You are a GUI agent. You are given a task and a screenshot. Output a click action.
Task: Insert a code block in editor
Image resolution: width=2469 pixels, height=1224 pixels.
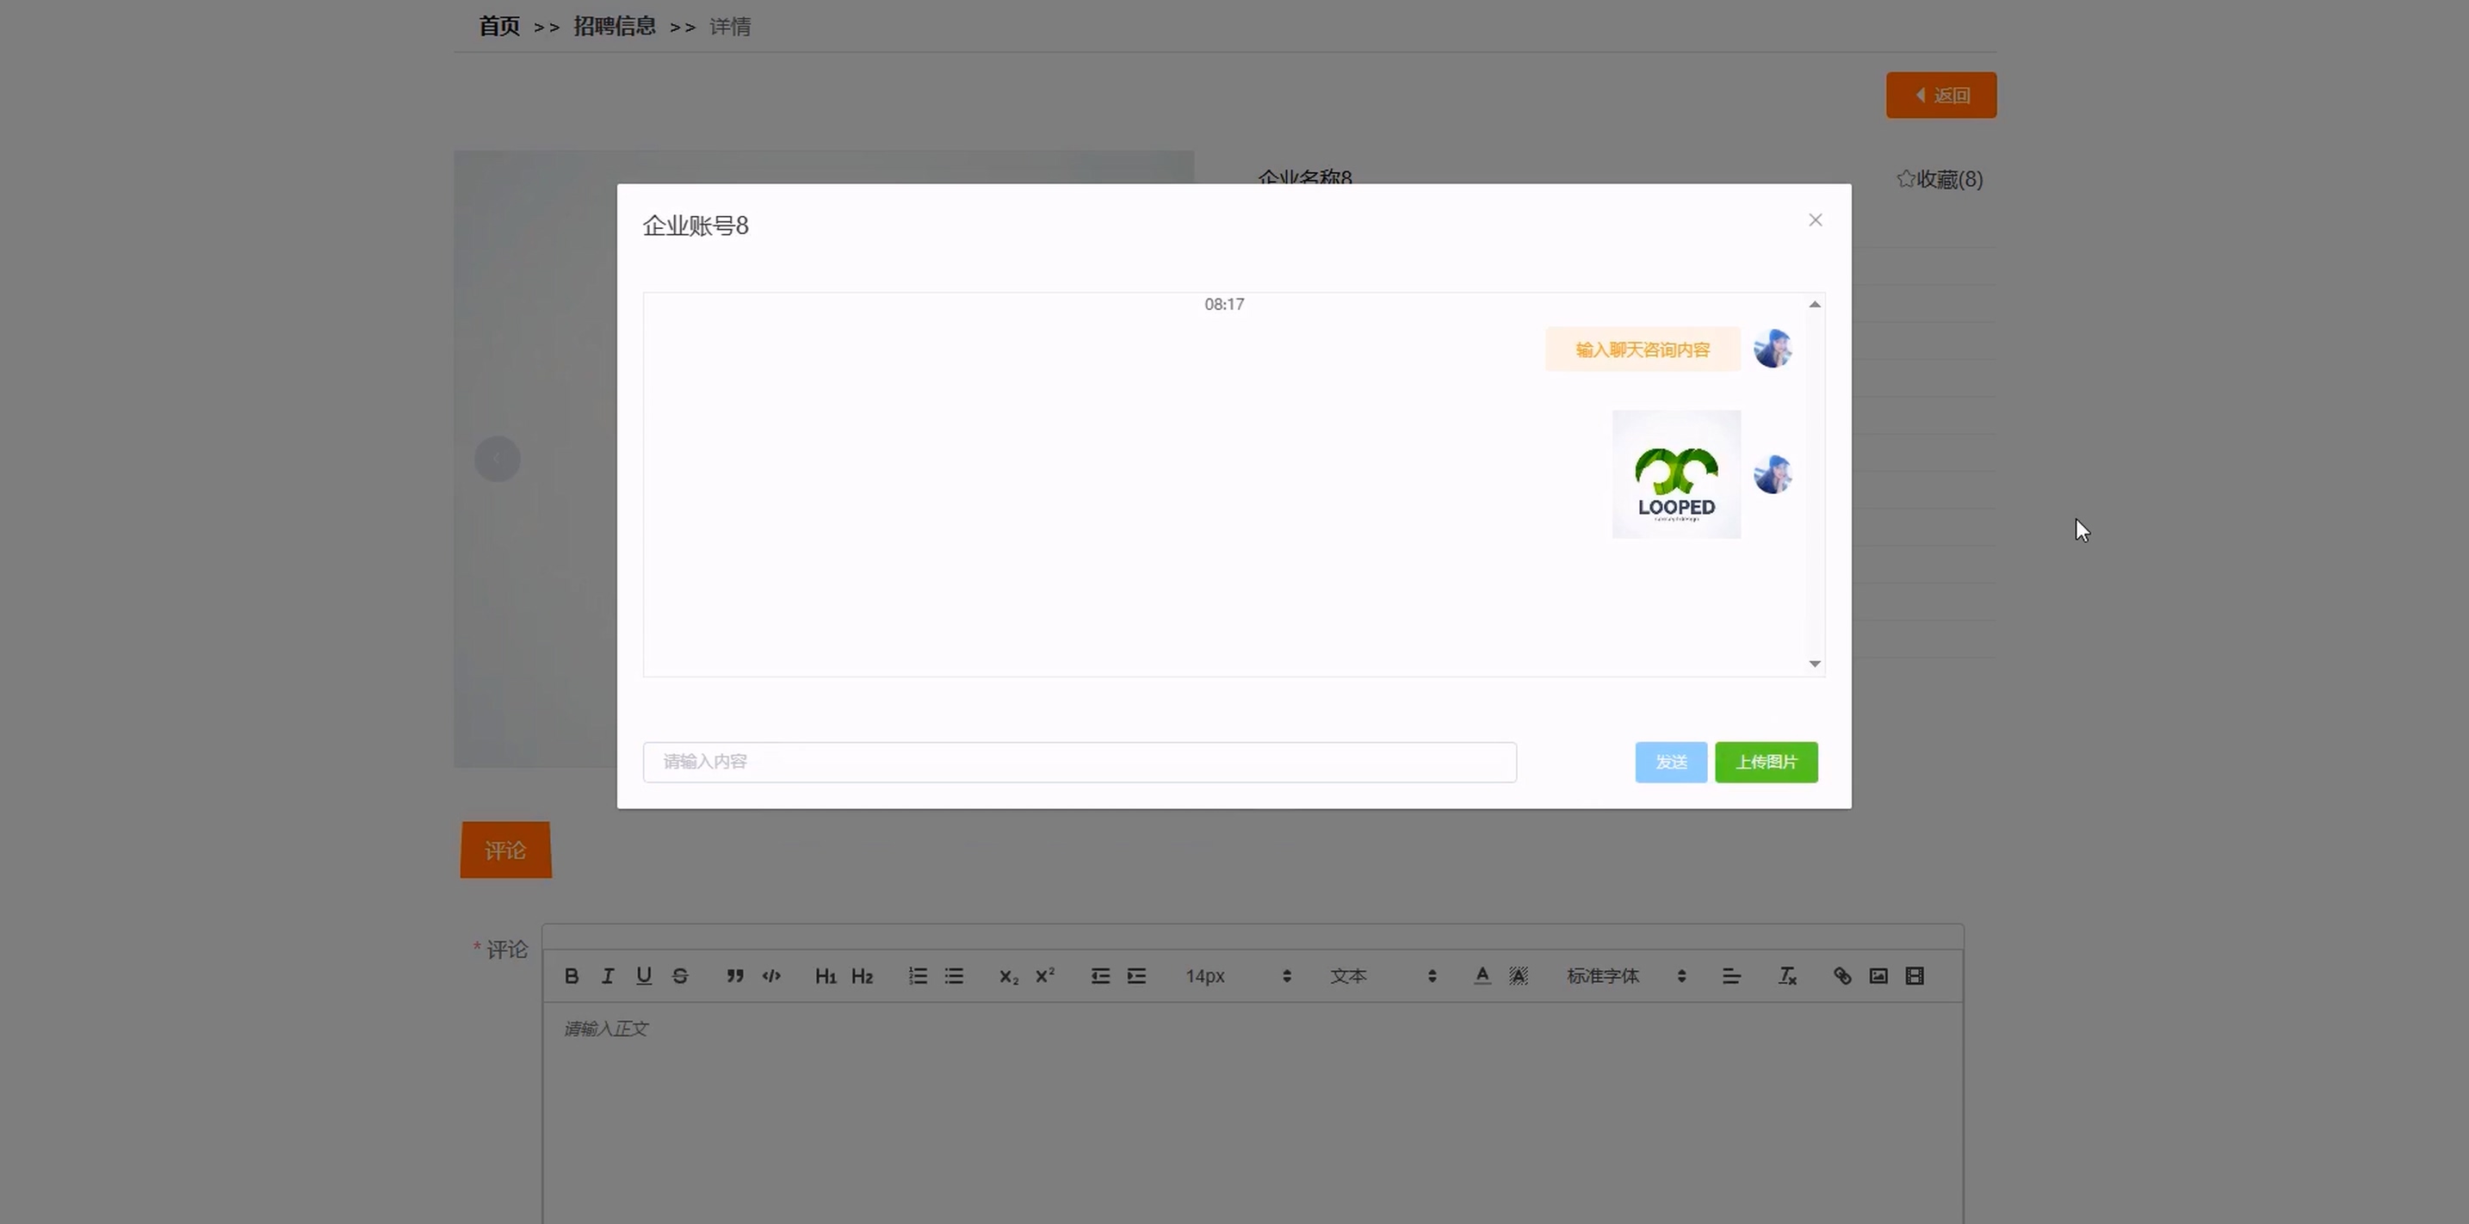coord(771,976)
